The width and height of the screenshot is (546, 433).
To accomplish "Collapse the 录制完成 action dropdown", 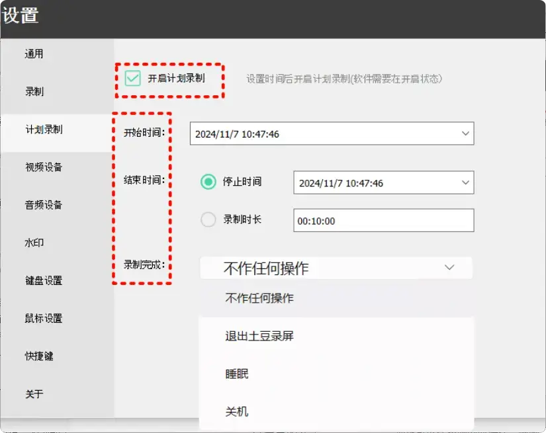I will pos(449,268).
